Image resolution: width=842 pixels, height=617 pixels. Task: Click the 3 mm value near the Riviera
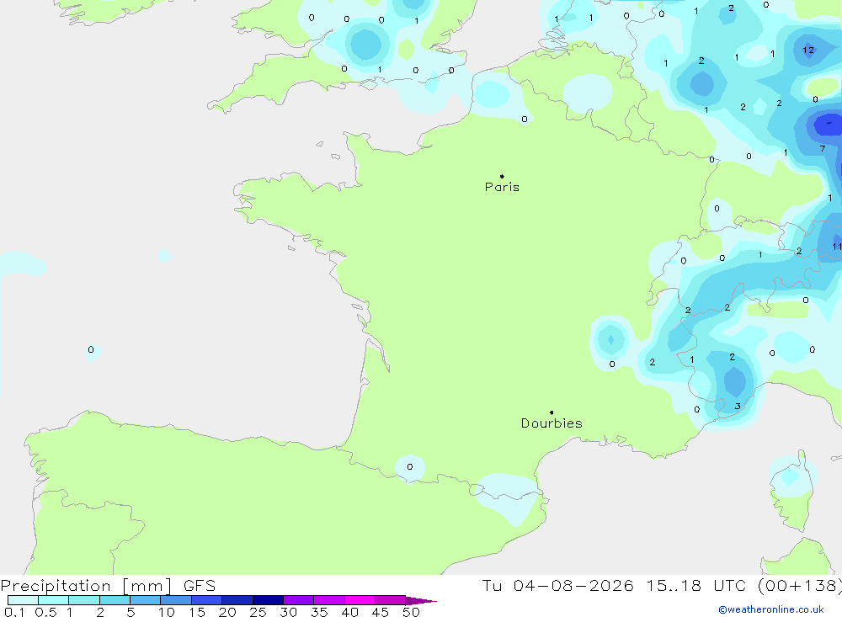pyautogui.click(x=738, y=406)
